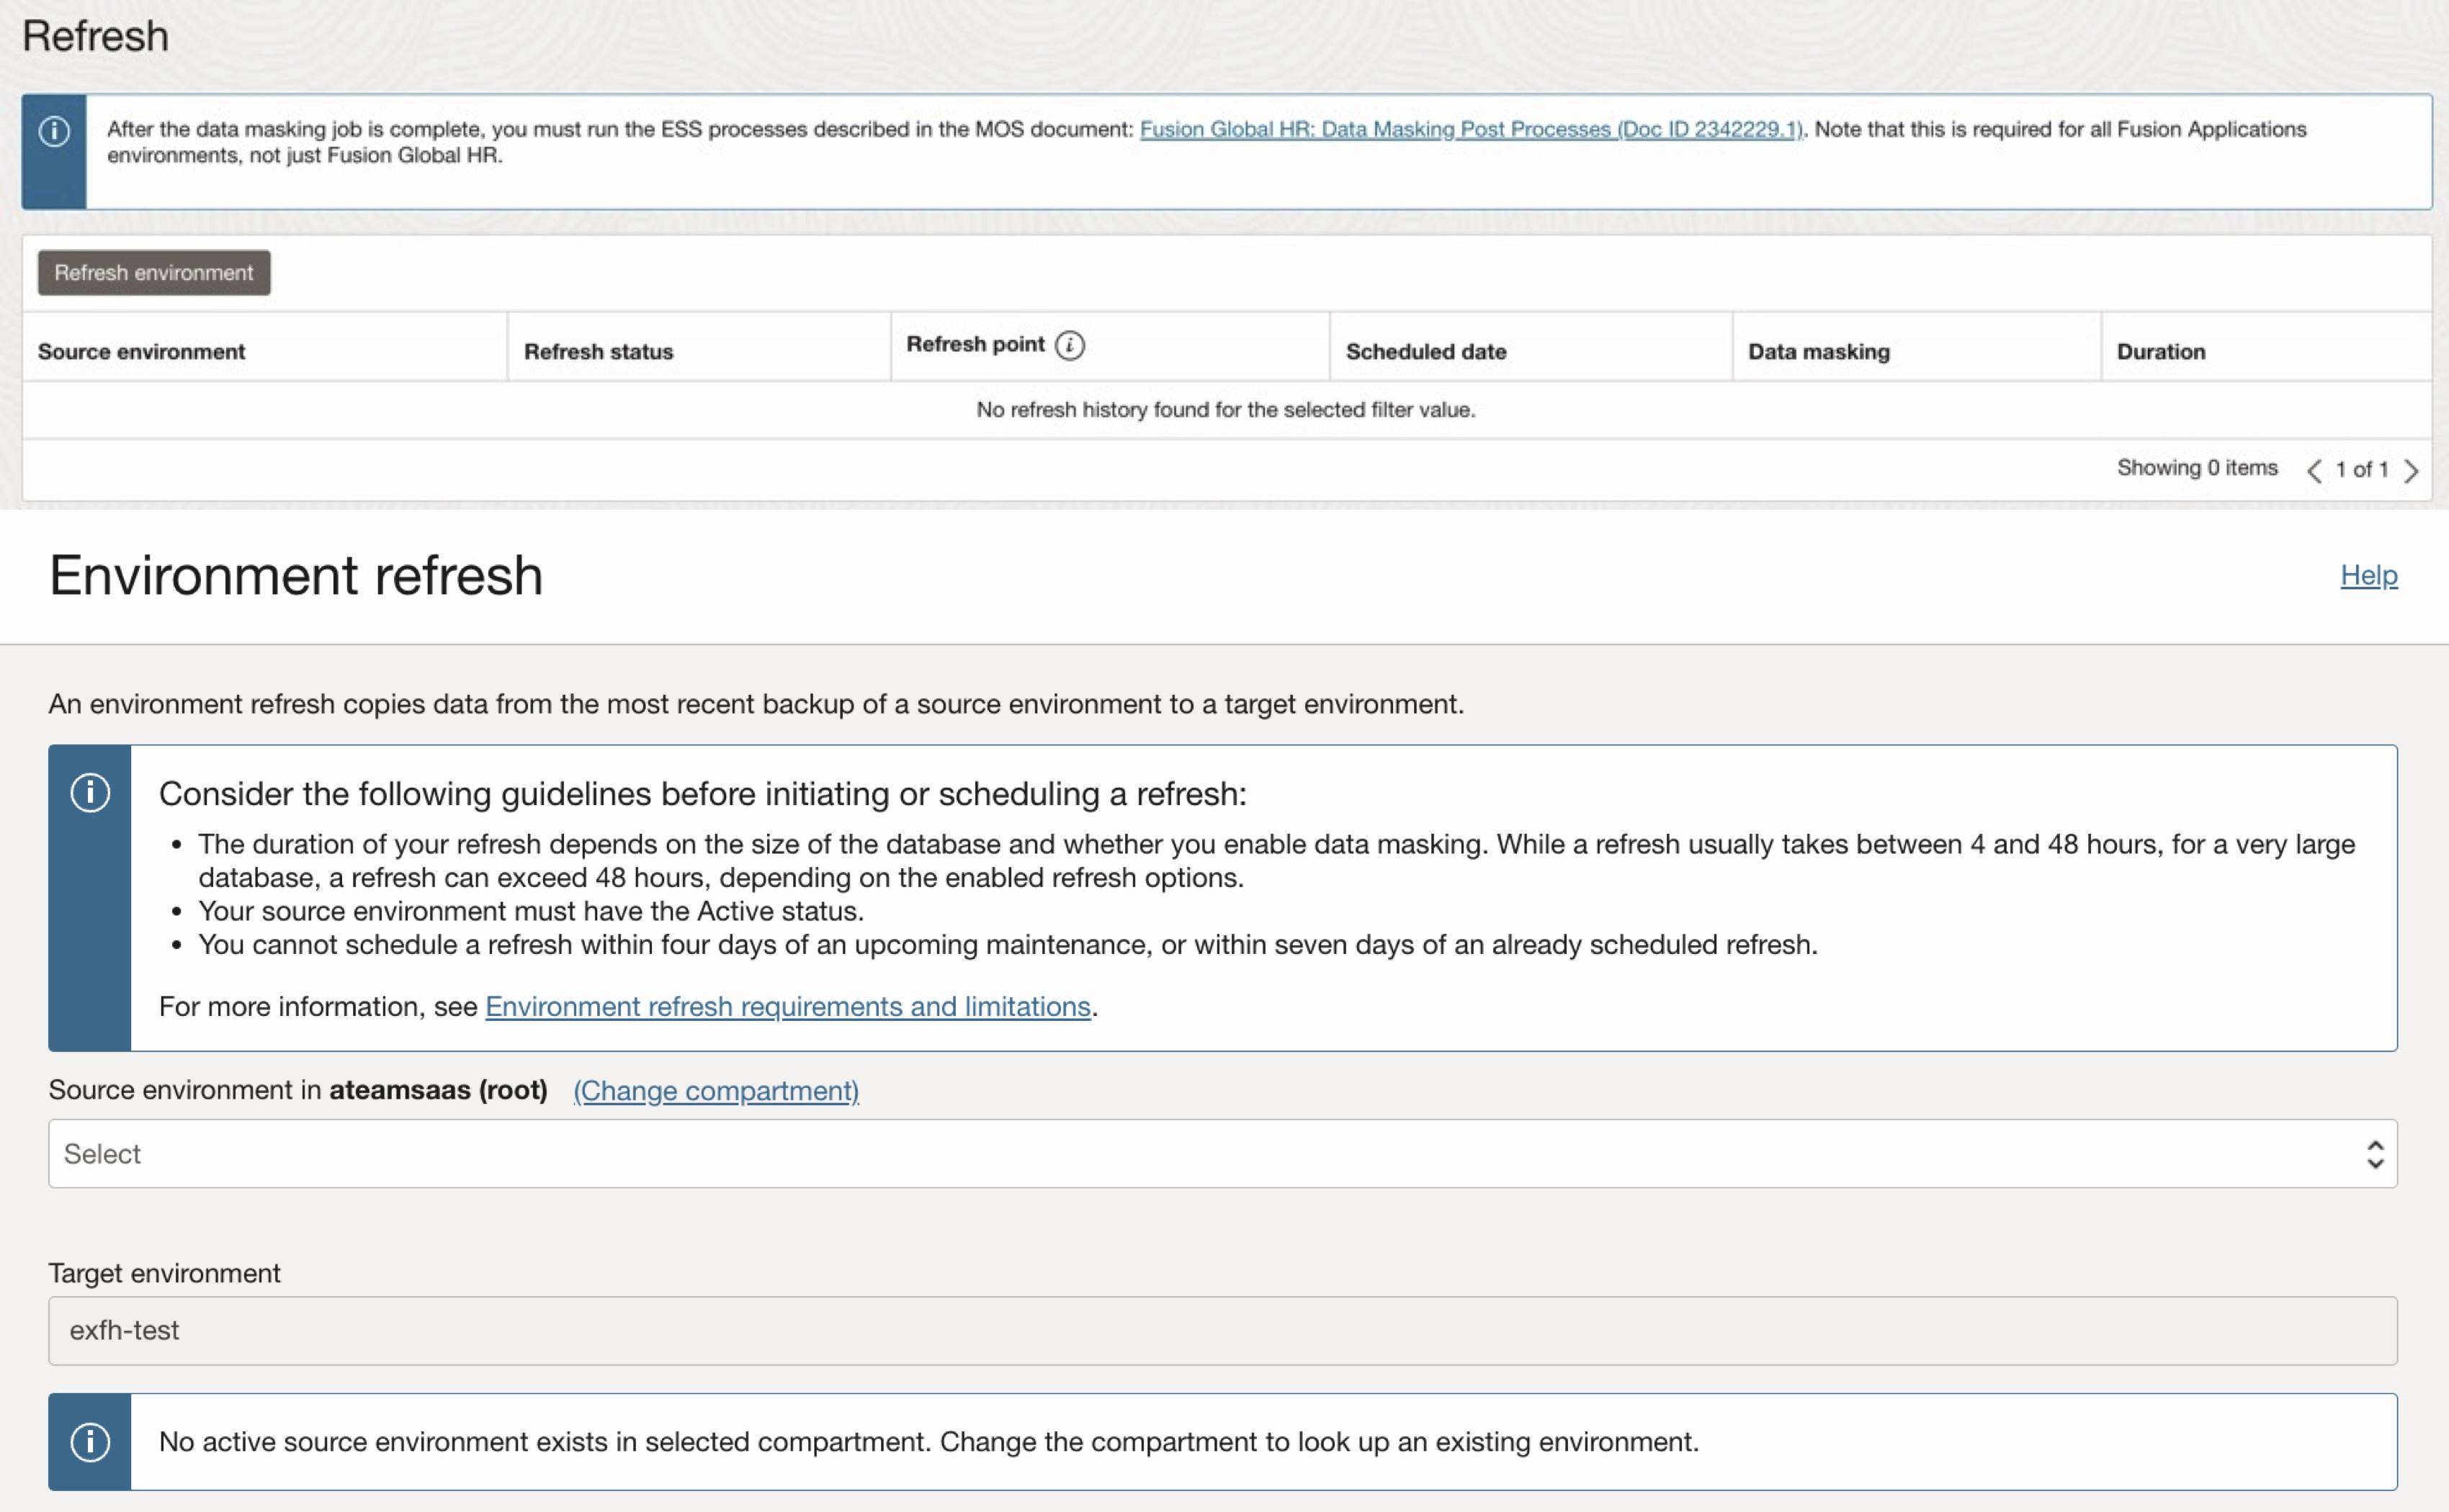This screenshot has width=2449, height=1512.
Task: Click the Change compartment link
Action: click(x=715, y=1090)
